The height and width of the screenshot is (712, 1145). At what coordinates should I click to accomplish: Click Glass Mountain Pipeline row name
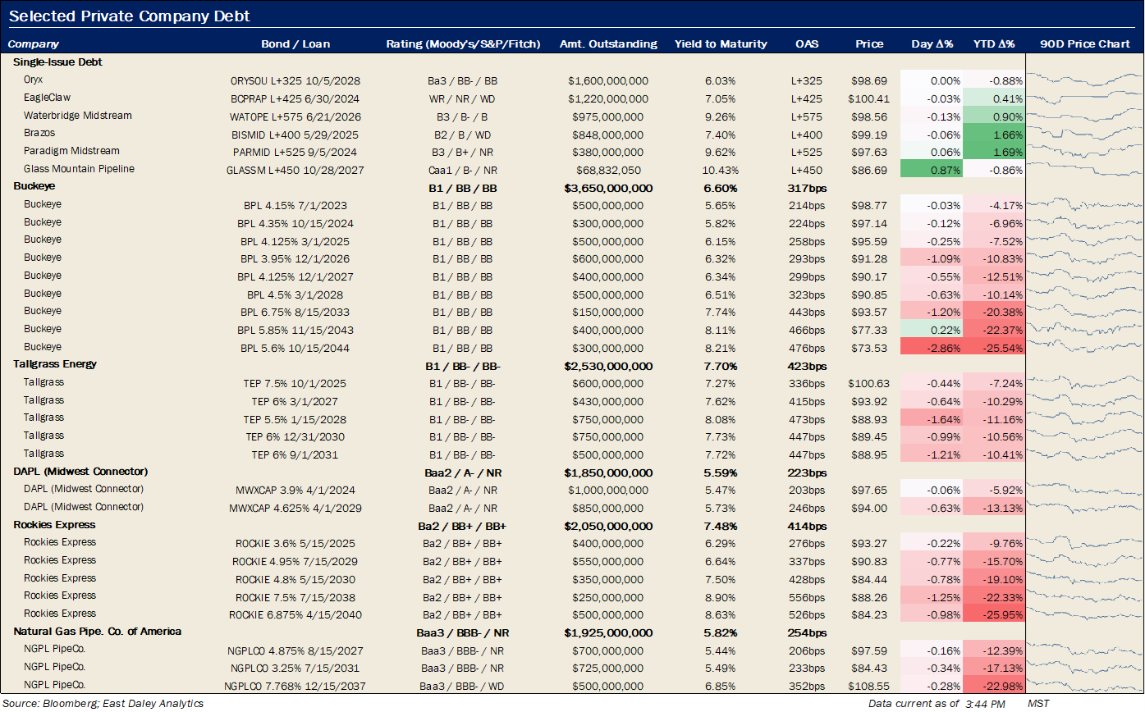tap(79, 169)
